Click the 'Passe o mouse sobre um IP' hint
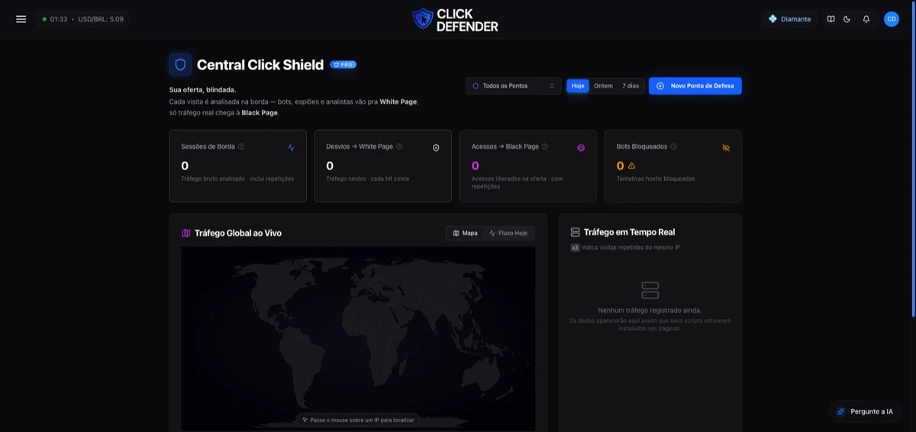The width and height of the screenshot is (916, 432). (358, 420)
